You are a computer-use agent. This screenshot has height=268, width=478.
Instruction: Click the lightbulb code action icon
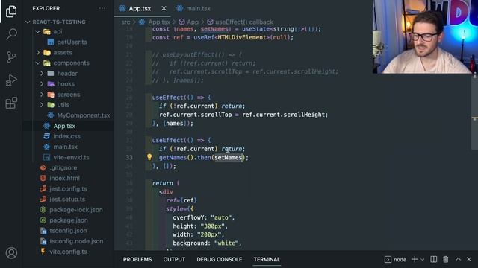click(149, 157)
